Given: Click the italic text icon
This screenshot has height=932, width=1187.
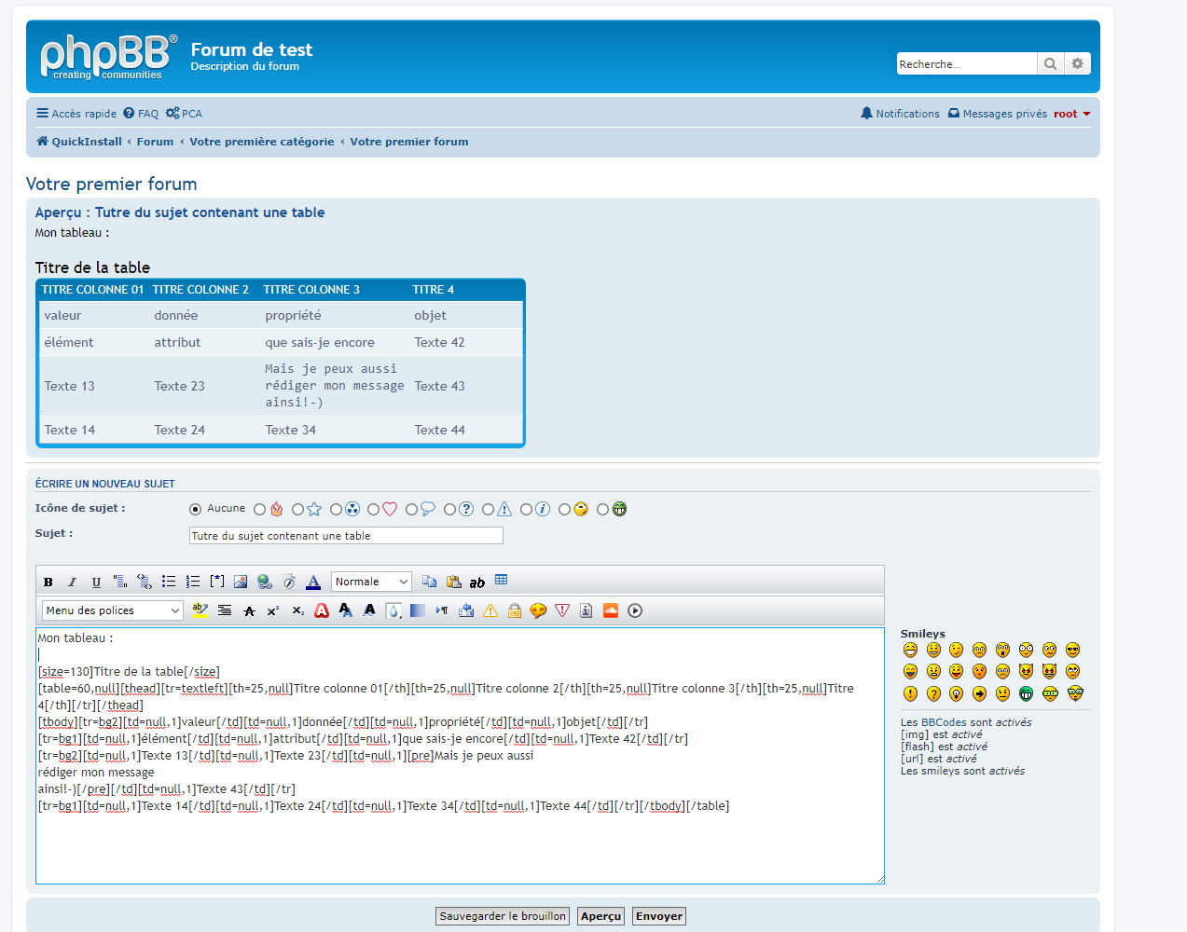Looking at the screenshot, I should [x=72, y=582].
